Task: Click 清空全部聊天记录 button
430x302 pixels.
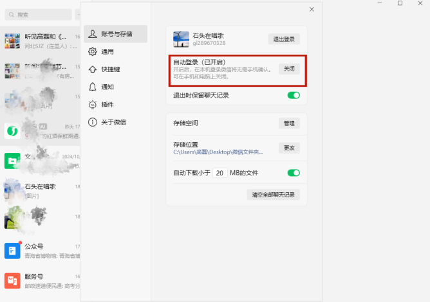Action: (273, 195)
